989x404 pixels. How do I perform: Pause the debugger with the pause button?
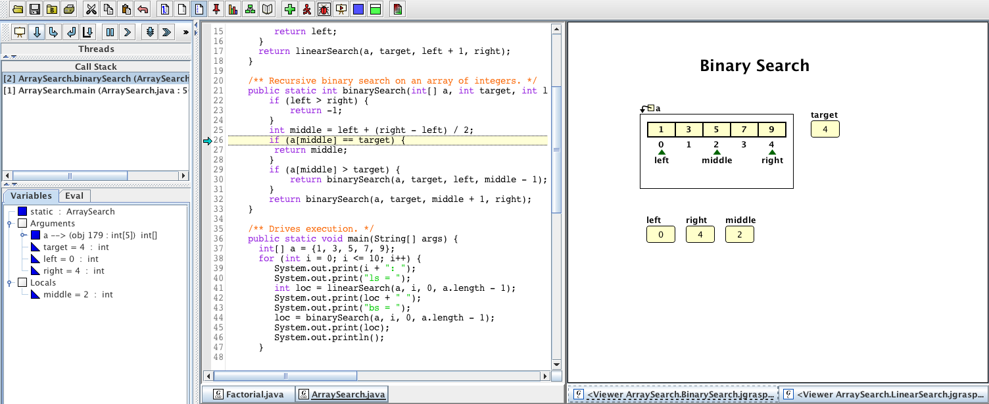110,32
